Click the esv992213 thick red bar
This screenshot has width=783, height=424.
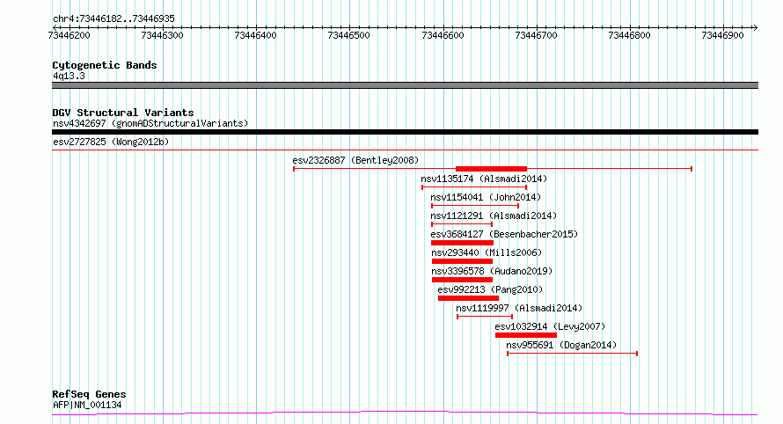pyautogui.click(x=468, y=298)
